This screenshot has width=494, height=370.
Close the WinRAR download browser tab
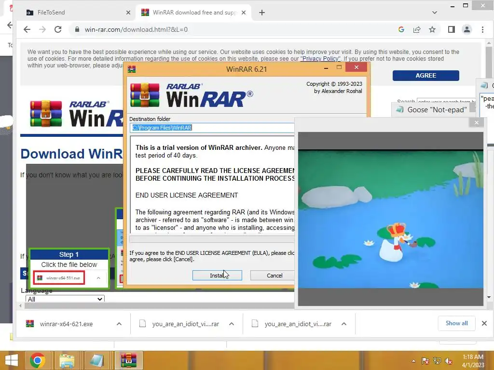click(244, 13)
